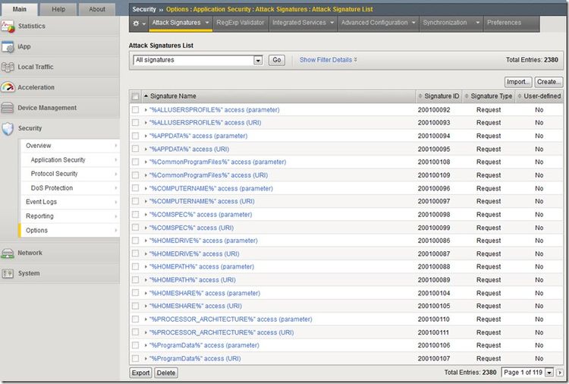
Task: Open the gear settings menu icon
Action: 137,24
